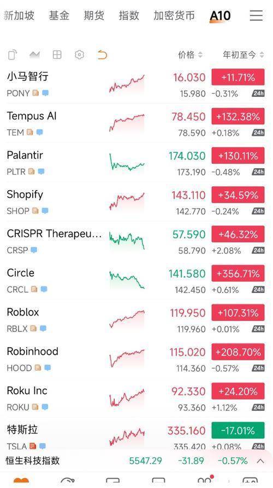Tap Tesla's -17.01% green change button
The image size is (273, 488).
pos(238,430)
